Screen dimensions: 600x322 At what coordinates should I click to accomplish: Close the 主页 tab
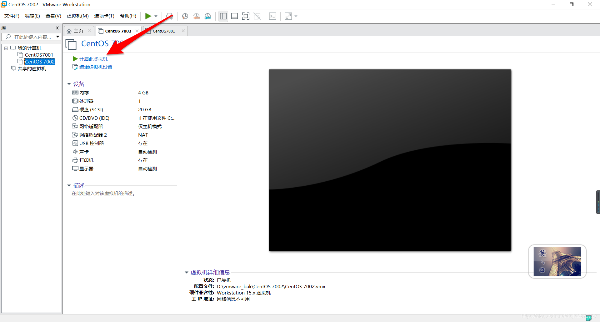point(89,31)
